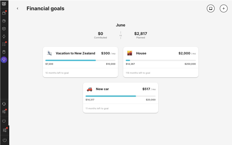Click the upper power icon in the sidebar

tap(4, 121)
